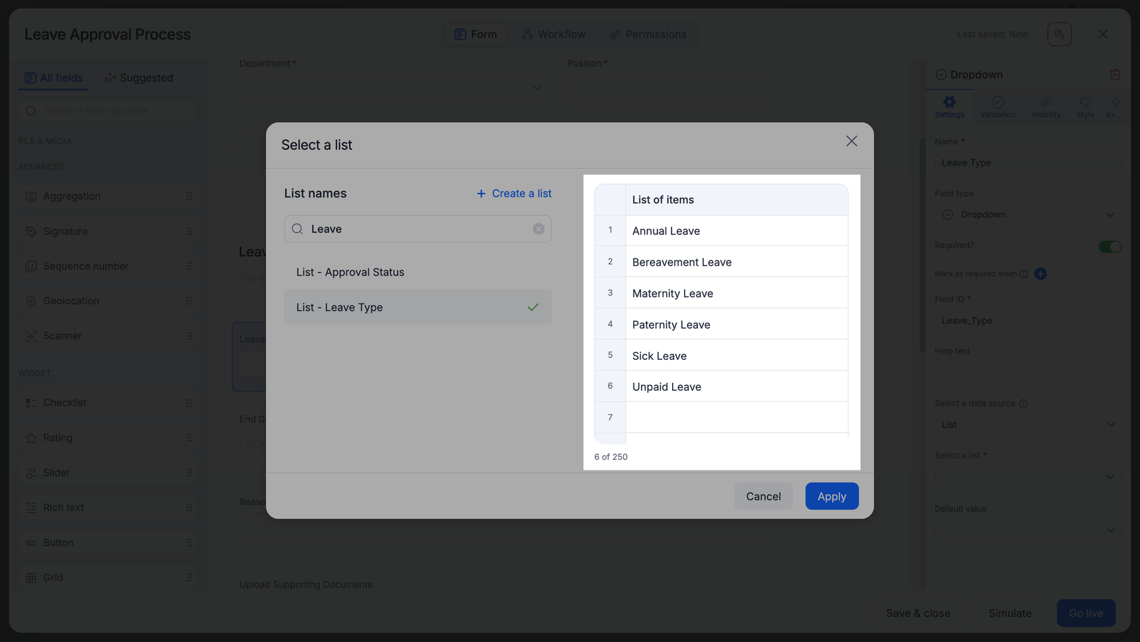1140x642 pixels.
Task: Select the Sick Leave item cell
Action: (x=737, y=355)
